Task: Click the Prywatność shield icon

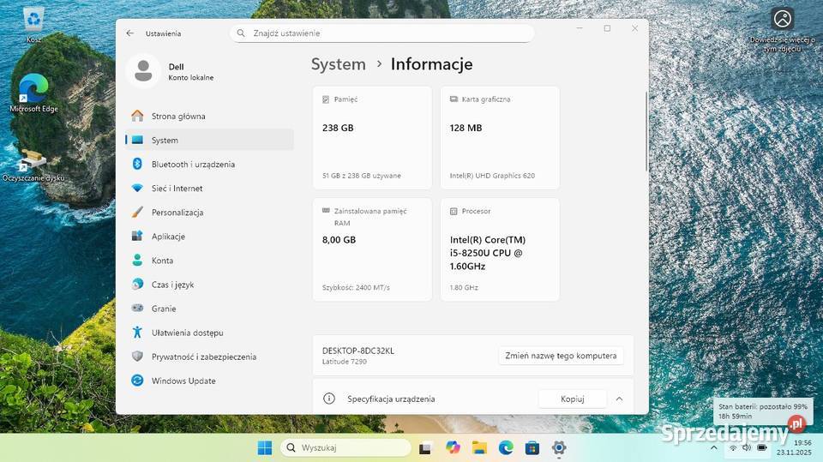Action: coord(137,357)
